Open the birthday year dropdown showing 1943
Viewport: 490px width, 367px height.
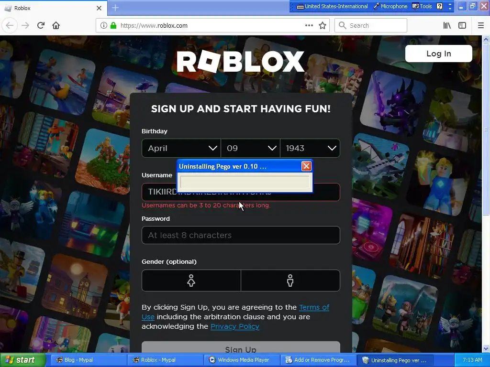tap(310, 148)
